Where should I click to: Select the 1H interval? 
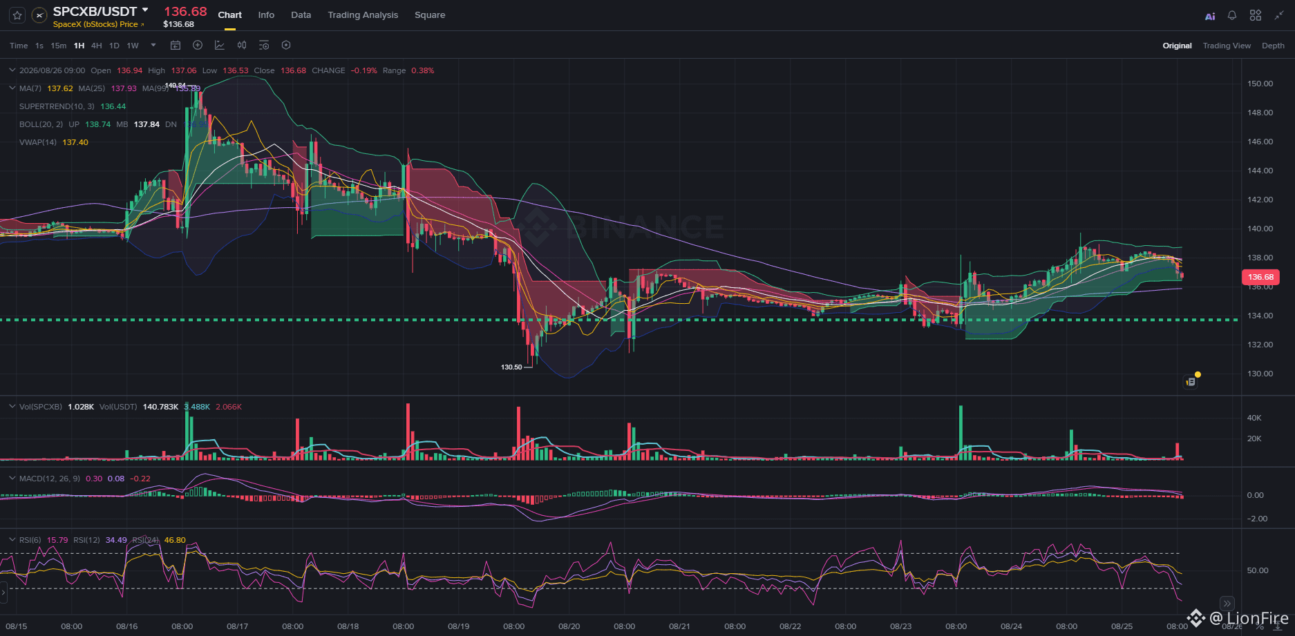(x=79, y=46)
